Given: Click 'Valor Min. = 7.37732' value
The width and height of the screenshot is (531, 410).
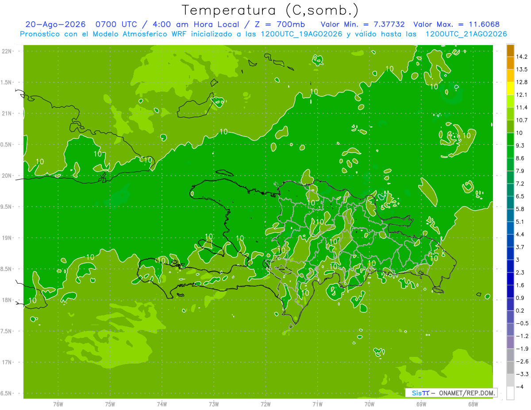Looking at the screenshot, I should [x=363, y=24].
